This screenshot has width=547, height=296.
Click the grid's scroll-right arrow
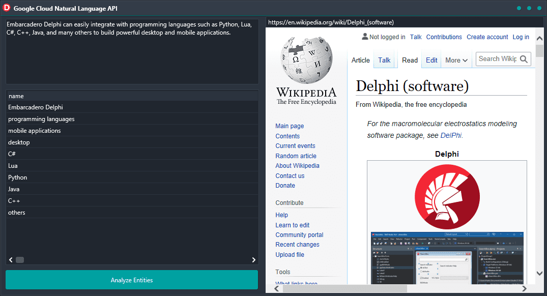[x=253, y=260]
